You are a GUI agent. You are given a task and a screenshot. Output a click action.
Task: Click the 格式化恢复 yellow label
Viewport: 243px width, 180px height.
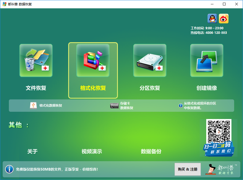(x=93, y=88)
